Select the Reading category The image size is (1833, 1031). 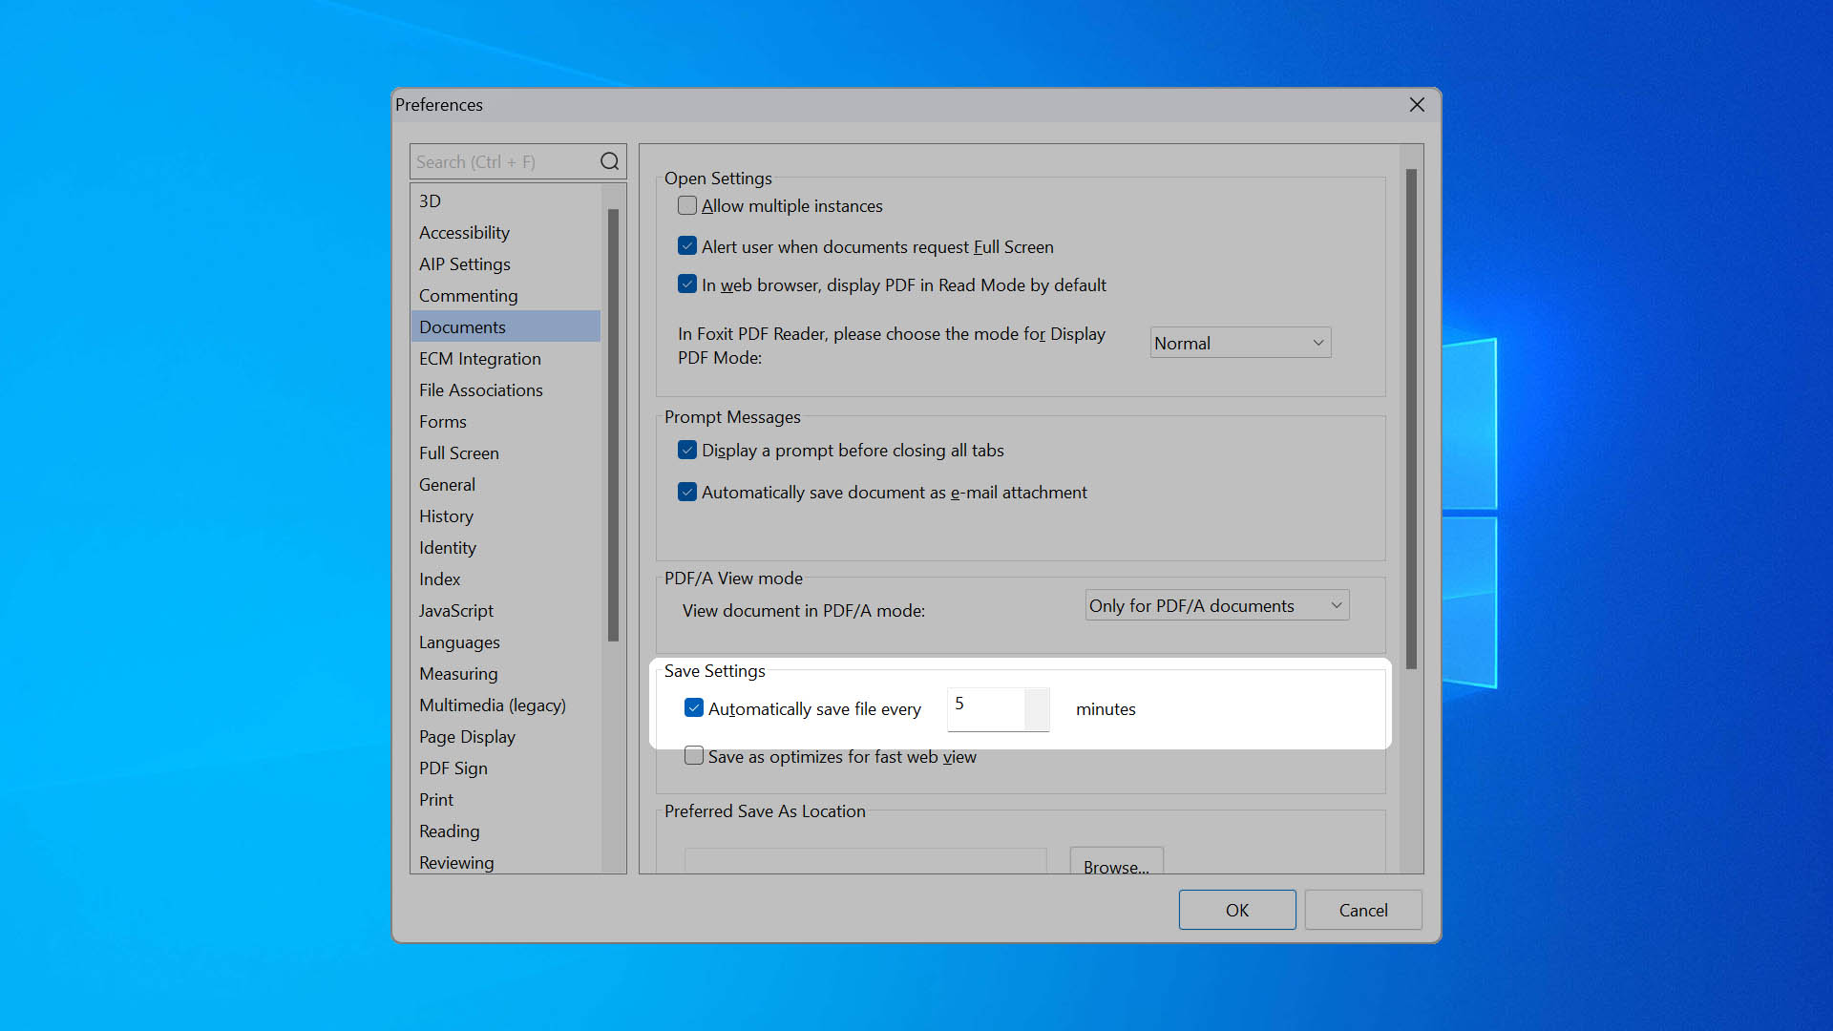506,831
